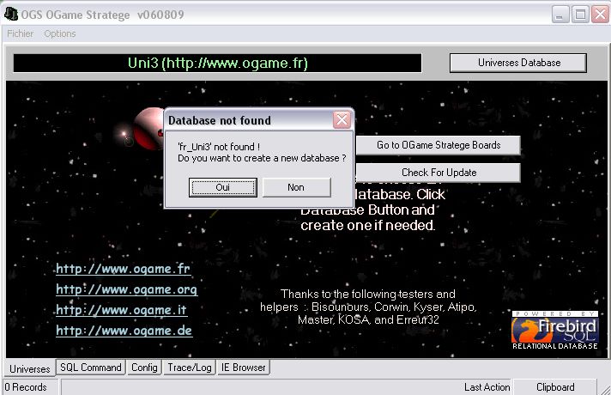Minimize the OGS OGame Stratege window

point(560,15)
